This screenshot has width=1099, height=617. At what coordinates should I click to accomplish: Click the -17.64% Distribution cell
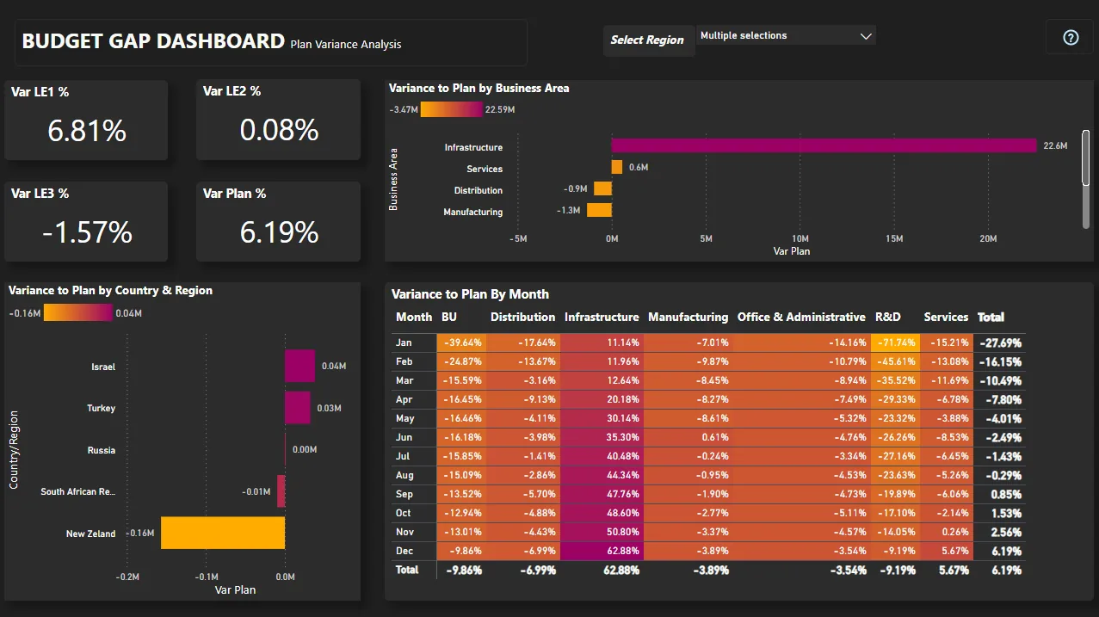[x=523, y=342]
